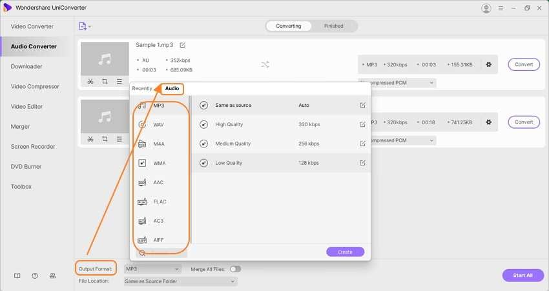Open the user account icon
The image size is (549, 291).
click(486, 8)
